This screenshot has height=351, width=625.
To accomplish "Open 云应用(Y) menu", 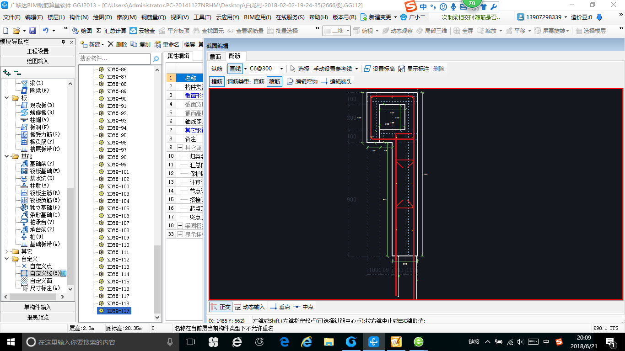I will point(227,17).
